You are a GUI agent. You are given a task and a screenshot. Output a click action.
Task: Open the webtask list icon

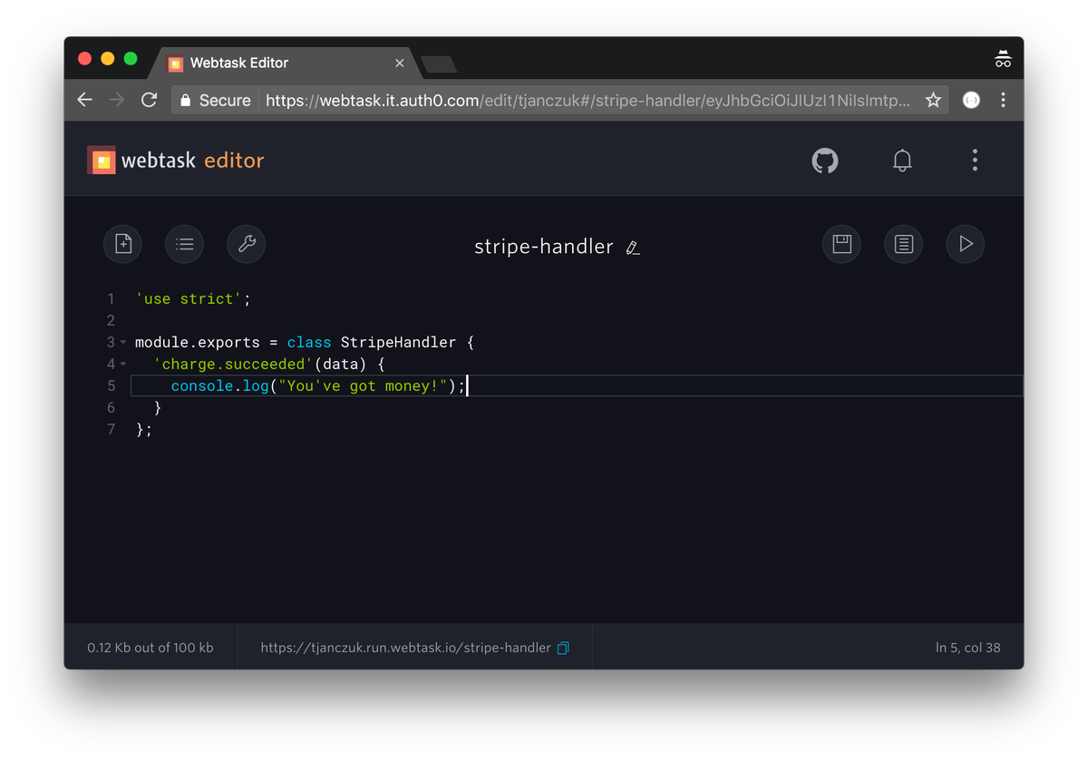pyautogui.click(x=185, y=244)
